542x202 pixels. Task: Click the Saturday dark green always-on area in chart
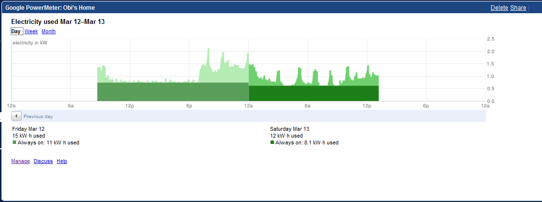(x=314, y=93)
